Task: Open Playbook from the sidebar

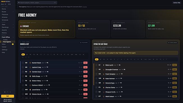Action: [5, 14]
